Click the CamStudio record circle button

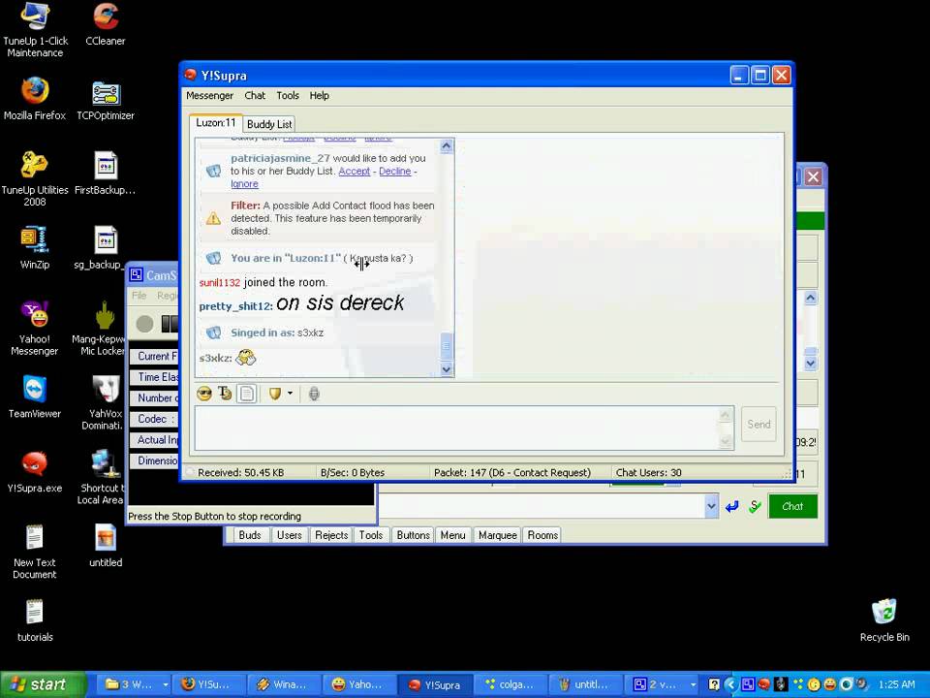point(144,324)
